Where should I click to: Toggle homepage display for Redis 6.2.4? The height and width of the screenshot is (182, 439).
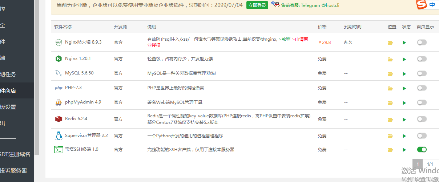click(x=422, y=119)
